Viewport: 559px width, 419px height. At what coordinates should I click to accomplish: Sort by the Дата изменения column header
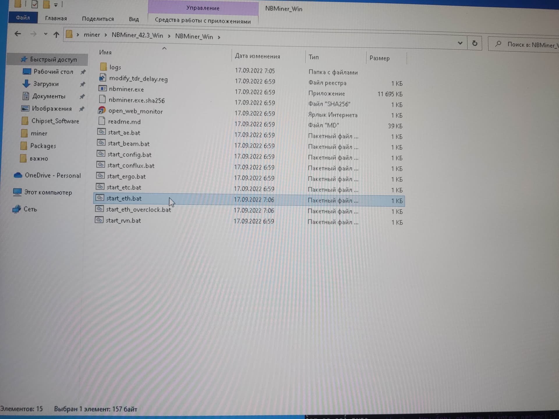tap(257, 56)
